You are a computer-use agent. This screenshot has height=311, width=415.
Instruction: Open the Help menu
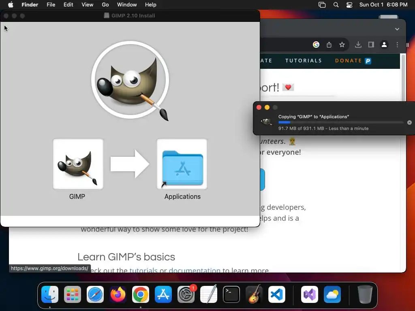point(151,5)
